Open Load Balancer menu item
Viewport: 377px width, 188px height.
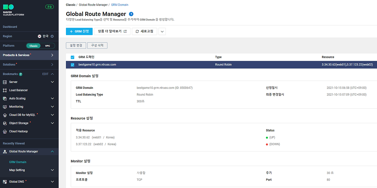click(19, 90)
